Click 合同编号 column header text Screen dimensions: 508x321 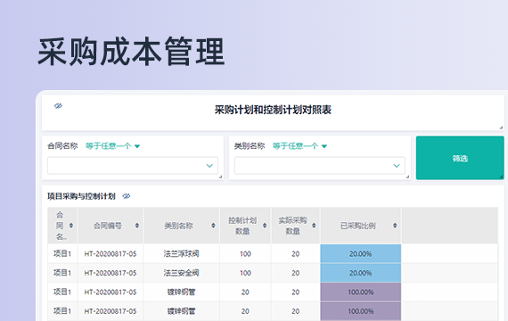pyautogui.click(x=108, y=226)
